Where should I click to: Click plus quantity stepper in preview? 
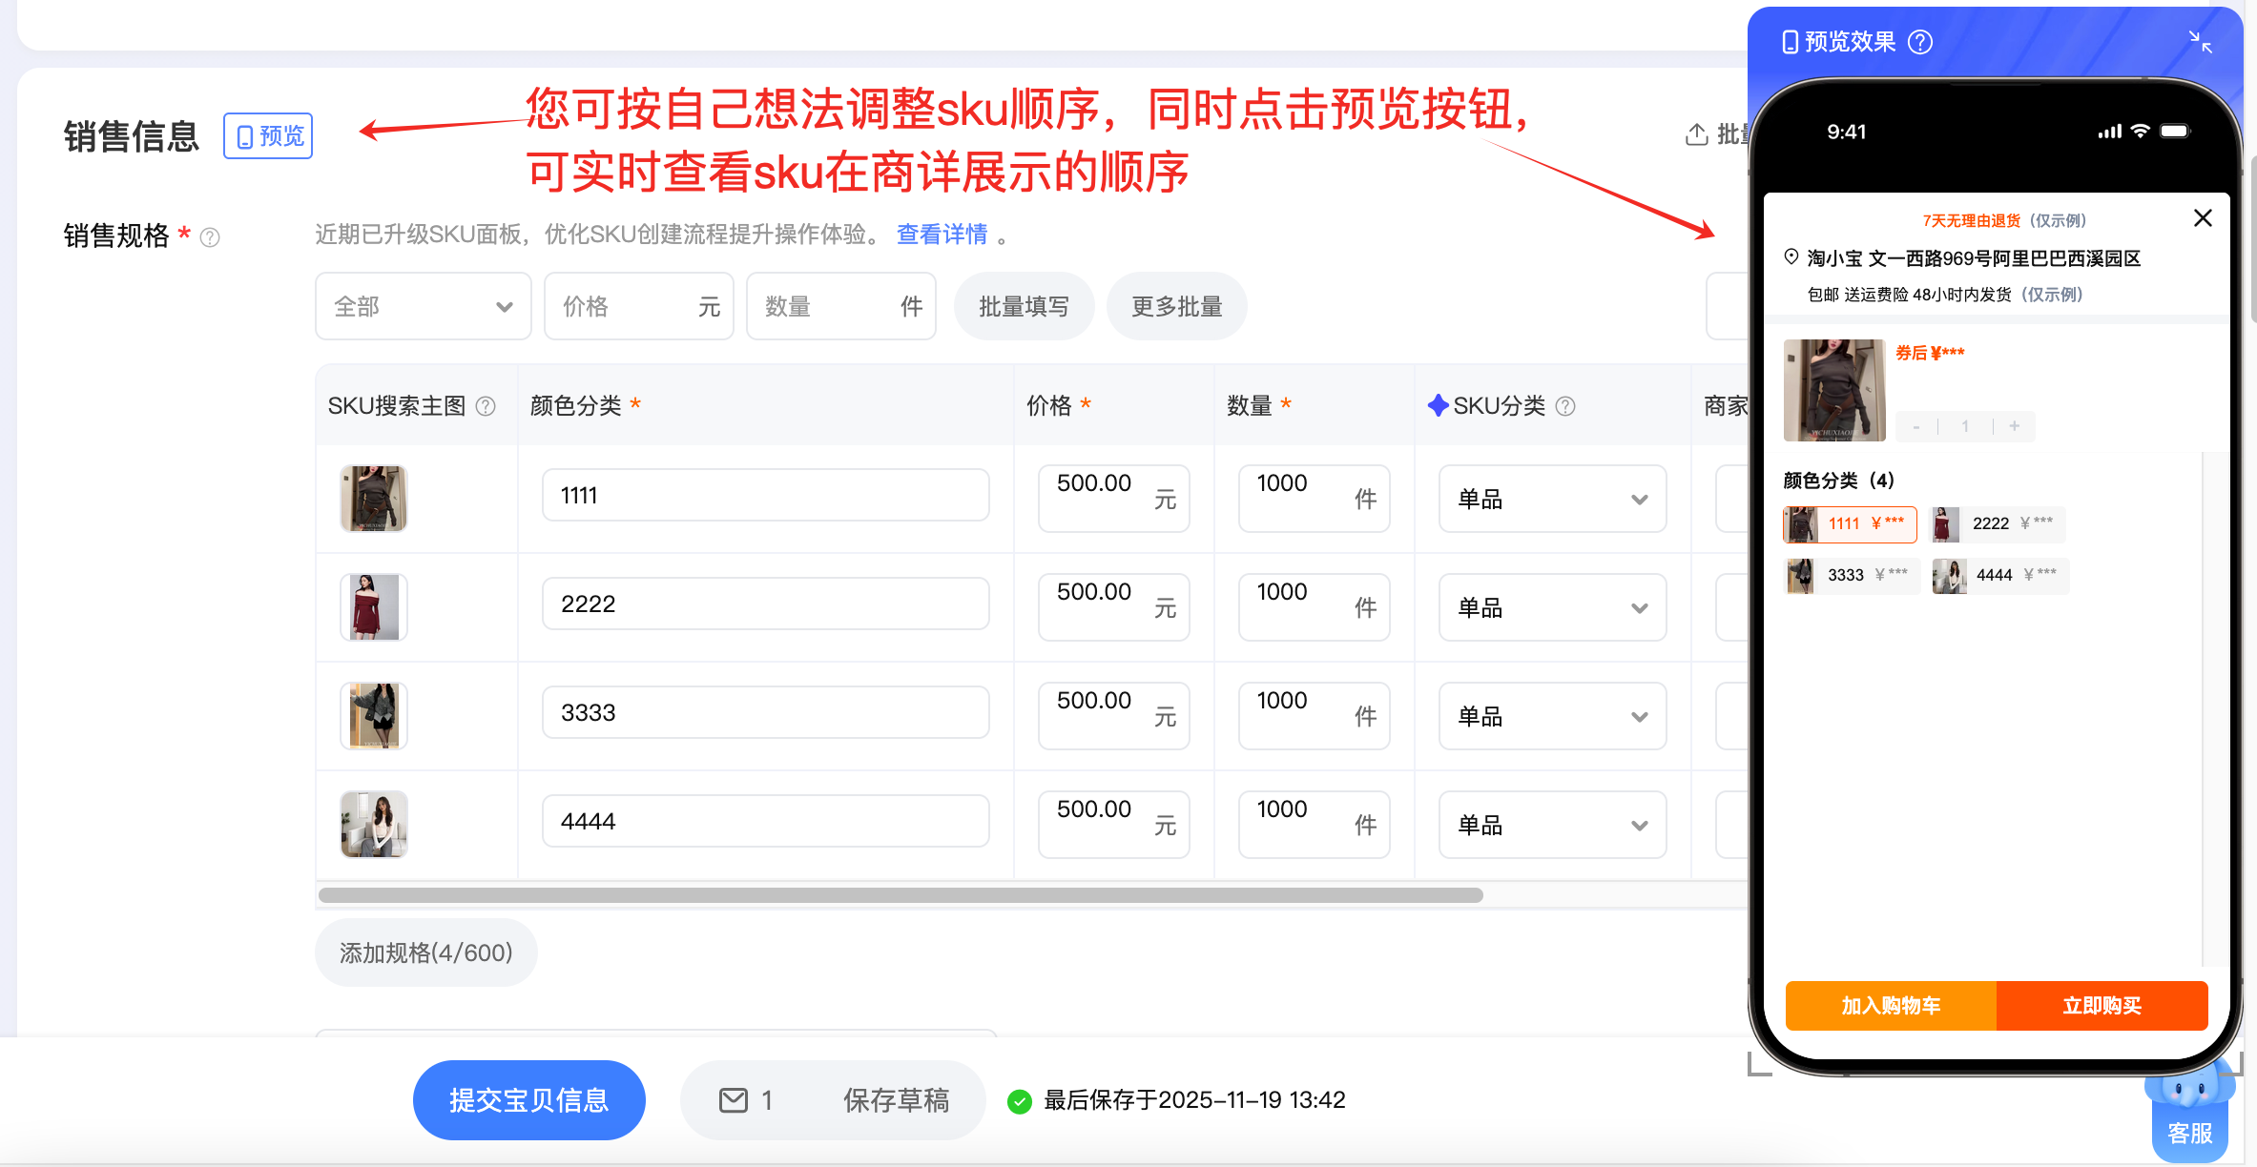pyautogui.click(x=2014, y=426)
